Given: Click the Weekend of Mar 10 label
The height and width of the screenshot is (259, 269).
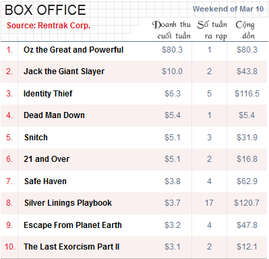Looking at the screenshot, I should click(x=228, y=9).
